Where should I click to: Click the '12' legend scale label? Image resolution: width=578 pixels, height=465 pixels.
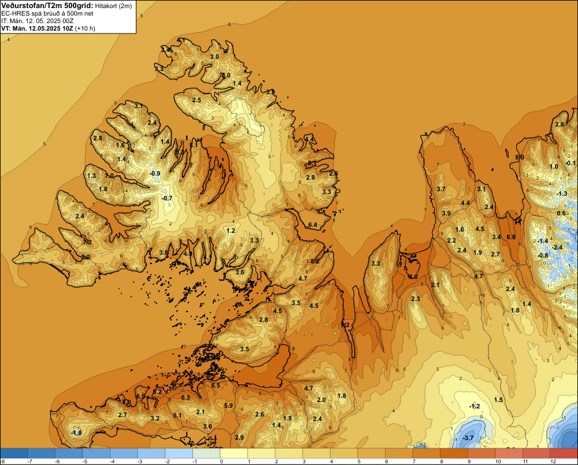point(553,462)
